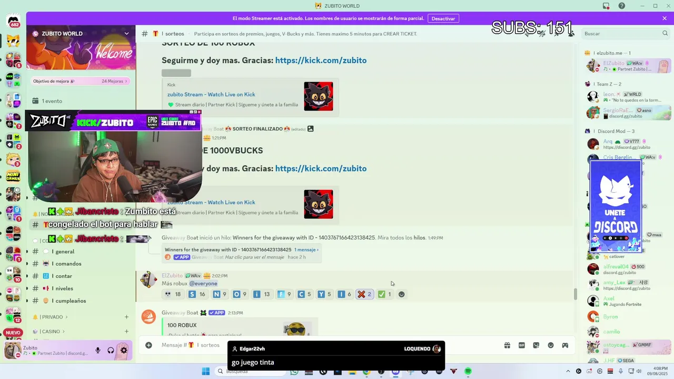Image resolution: width=674 pixels, height=379 pixels.
Task: Click the first Kick embed cat thumbnail
Action: pos(318,96)
